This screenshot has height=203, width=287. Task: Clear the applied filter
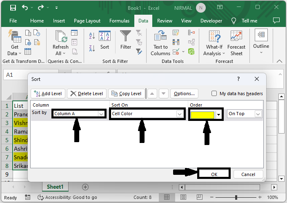pos(139,33)
